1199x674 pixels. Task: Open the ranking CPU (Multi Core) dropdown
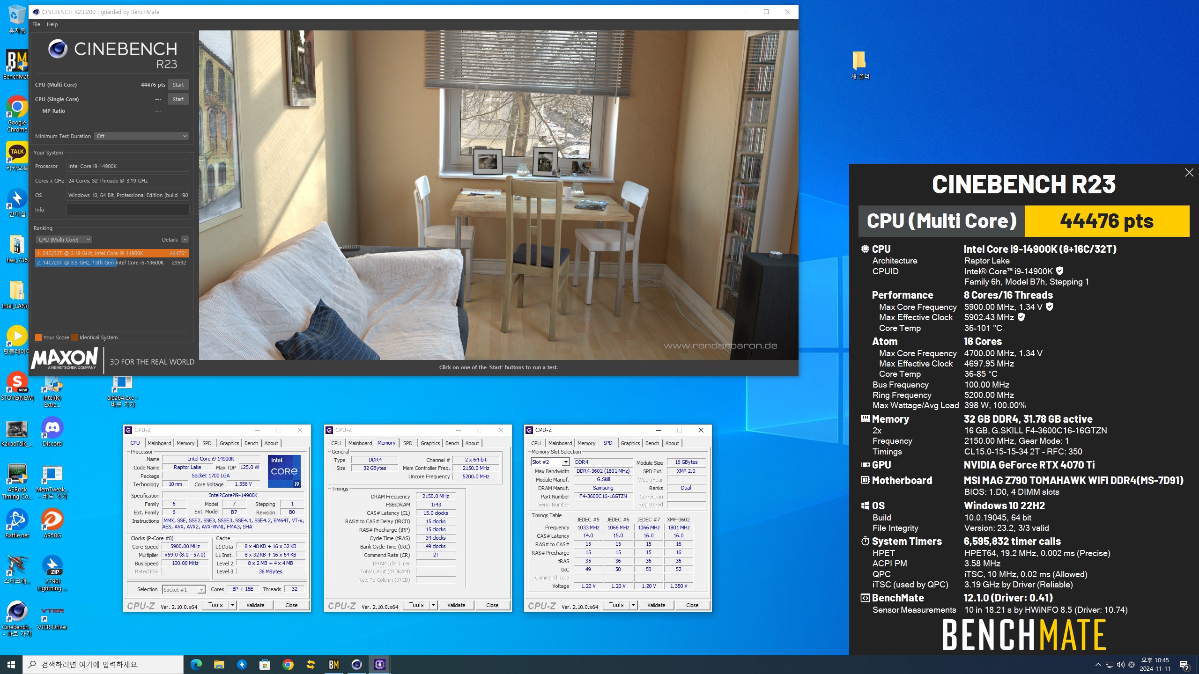[64, 240]
